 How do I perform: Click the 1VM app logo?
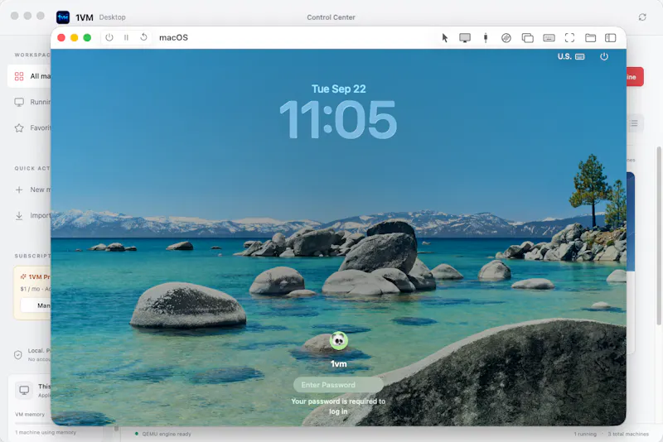[63, 17]
